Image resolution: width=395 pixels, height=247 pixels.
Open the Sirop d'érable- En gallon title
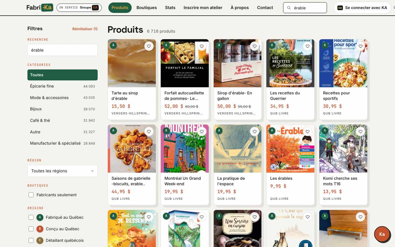pos(235,96)
